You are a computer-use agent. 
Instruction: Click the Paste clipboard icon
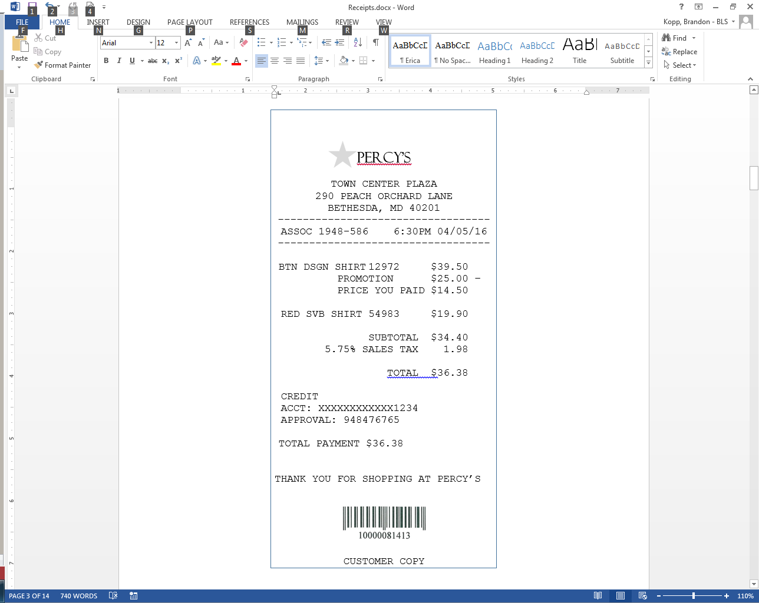coord(19,43)
